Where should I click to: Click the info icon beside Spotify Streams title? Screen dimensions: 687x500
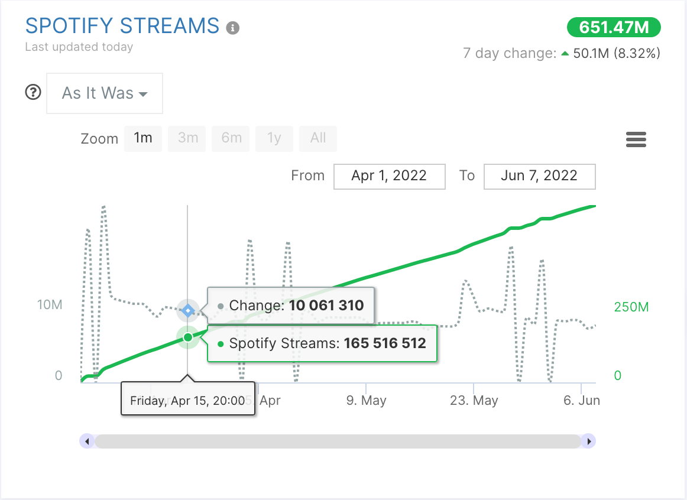233,28
